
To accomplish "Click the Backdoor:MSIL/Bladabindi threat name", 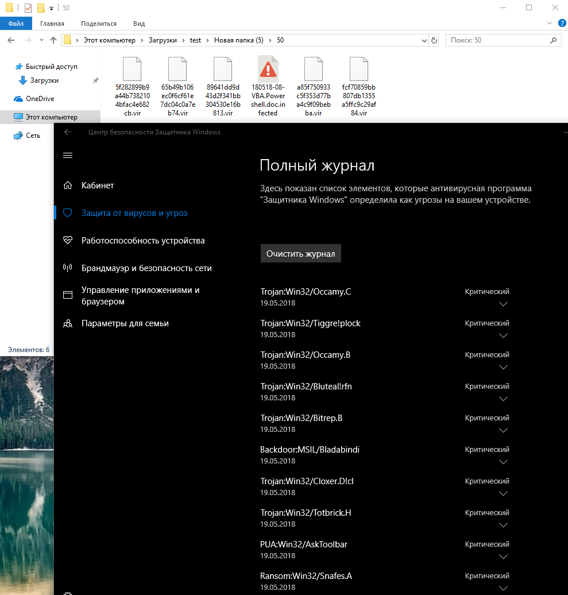I will tap(310, 450).
